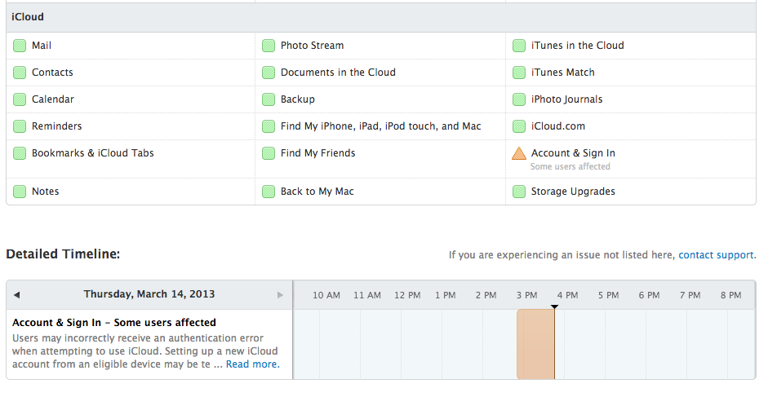Click the iTunes Match service name

(x=563, y=73)
